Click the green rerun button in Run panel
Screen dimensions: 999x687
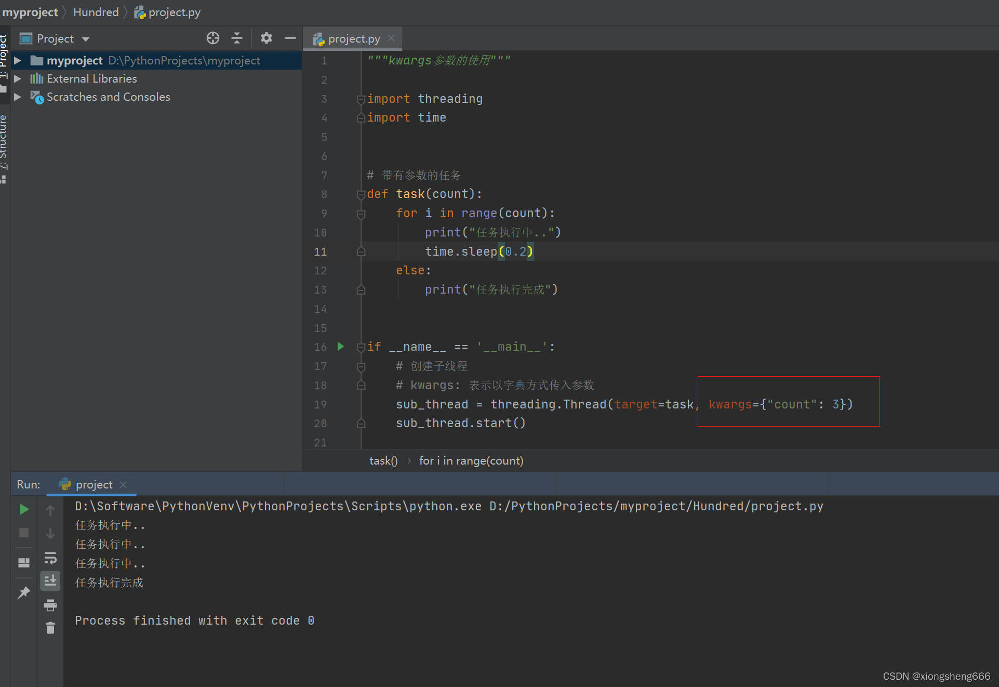click(x=24, y=509)
